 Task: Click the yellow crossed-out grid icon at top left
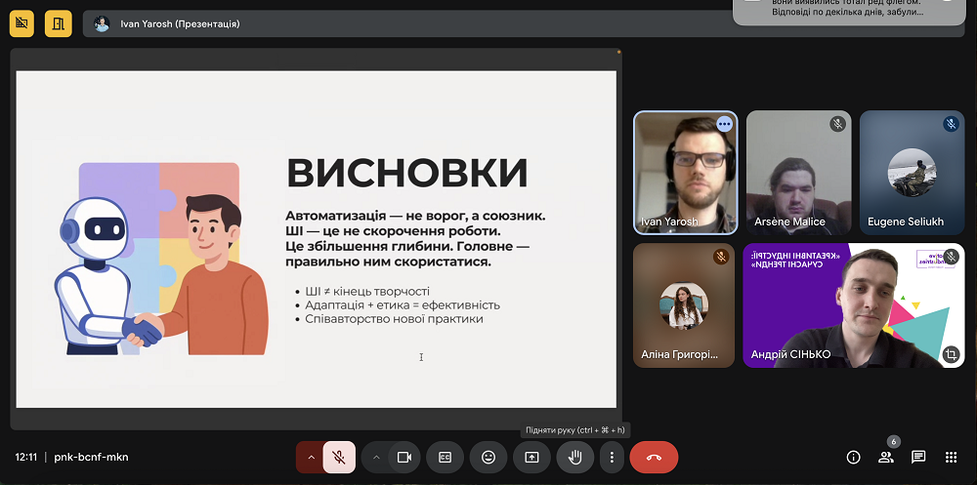pos(22,22)
